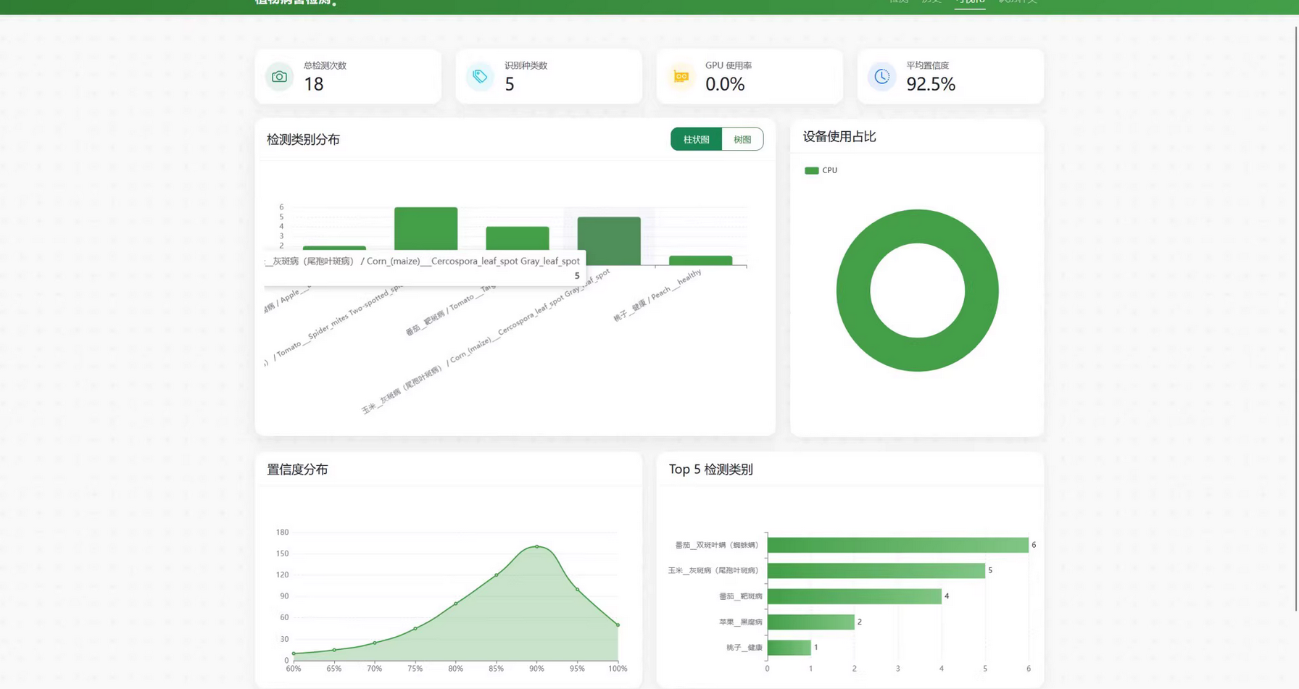
Task: Click the peak point at 90% confidence
Action: coord(536,546)
